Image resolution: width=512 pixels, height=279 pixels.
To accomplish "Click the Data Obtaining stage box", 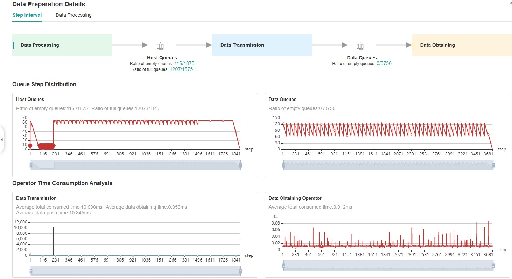I will pyautogui.click(x=462, y=45).
